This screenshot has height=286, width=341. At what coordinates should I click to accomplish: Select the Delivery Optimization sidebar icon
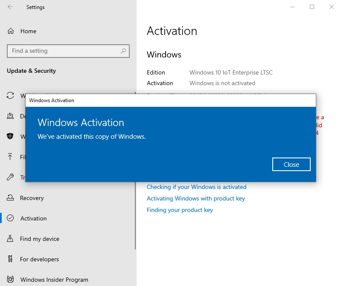(11, 116)
